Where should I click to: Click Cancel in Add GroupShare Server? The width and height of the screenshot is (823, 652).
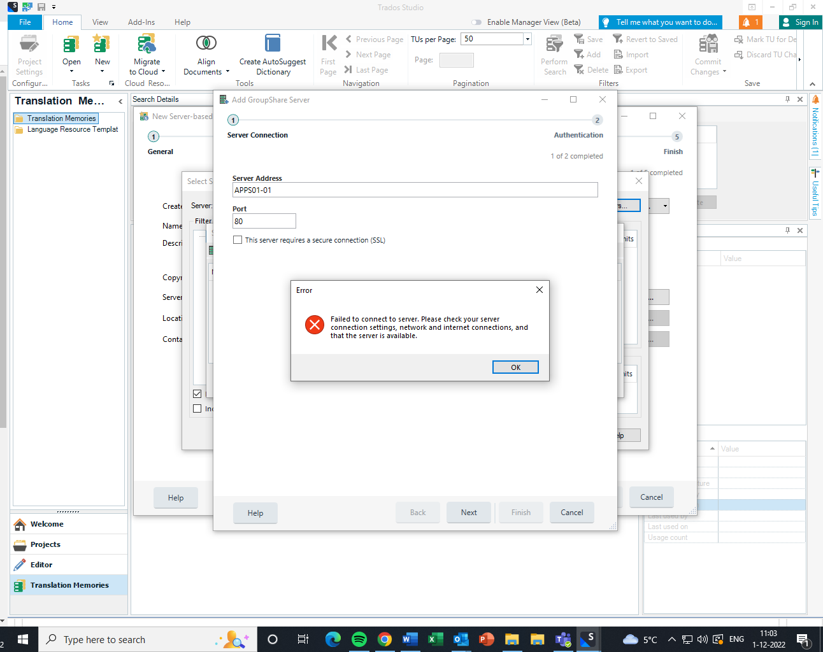point(572,513)
